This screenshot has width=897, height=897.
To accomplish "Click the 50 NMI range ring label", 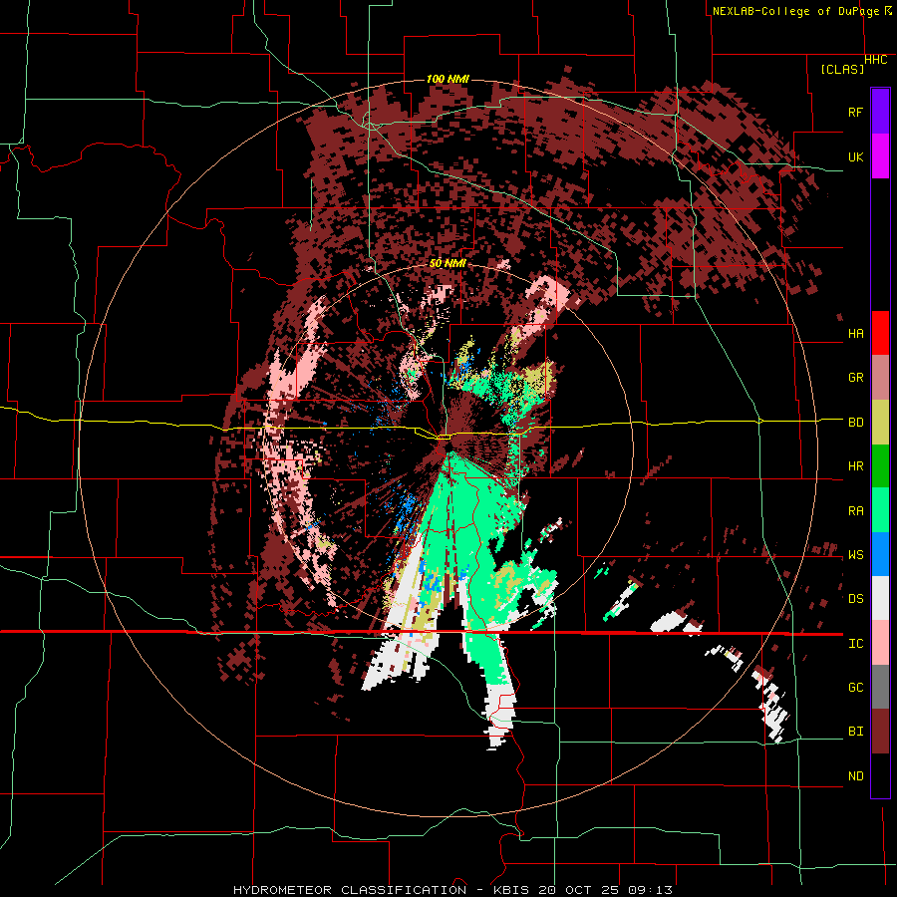I will pos(448,263).
